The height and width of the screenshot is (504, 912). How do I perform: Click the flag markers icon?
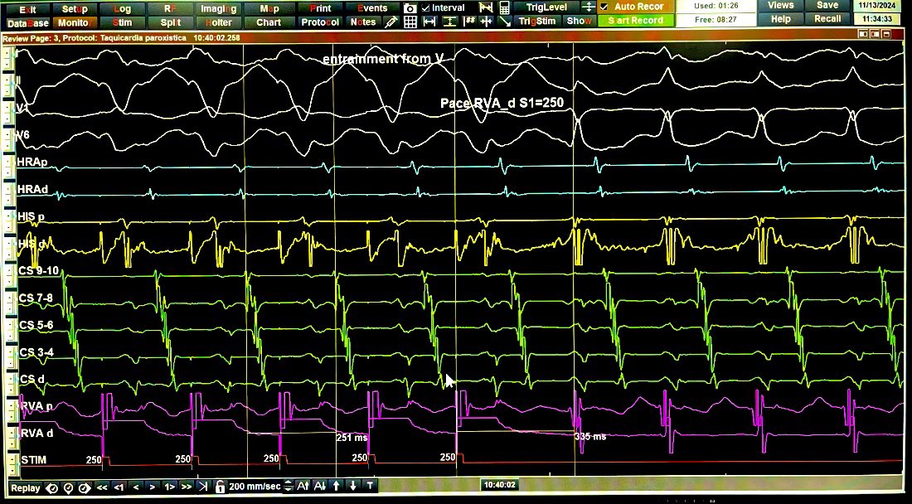(x=485, y=7)
